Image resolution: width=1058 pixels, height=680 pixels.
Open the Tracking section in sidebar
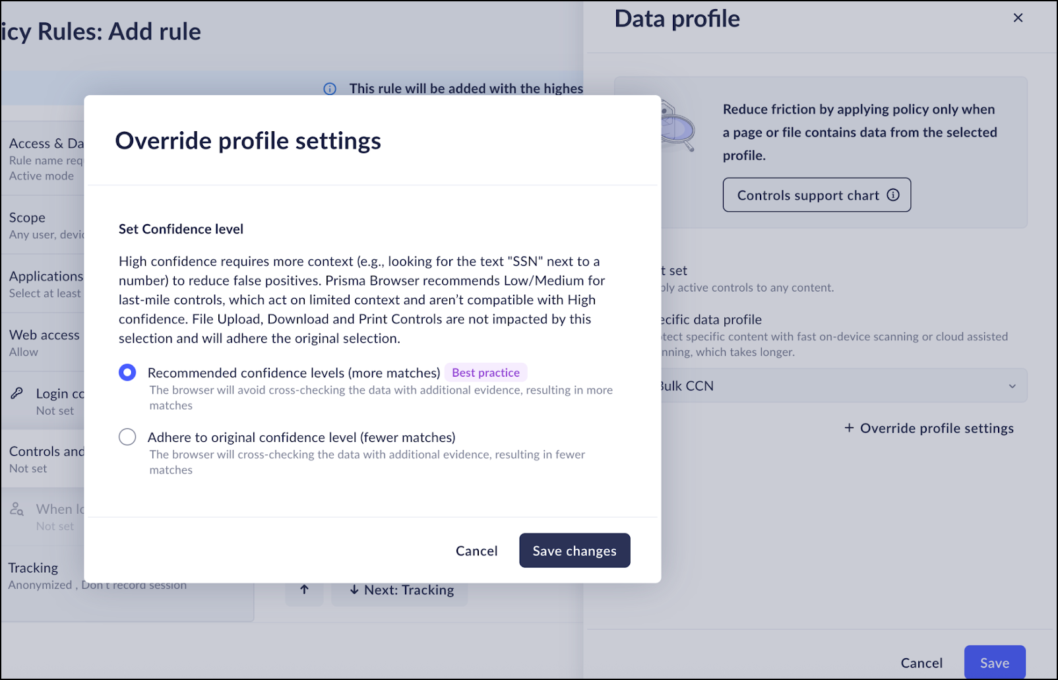(33, 568)
